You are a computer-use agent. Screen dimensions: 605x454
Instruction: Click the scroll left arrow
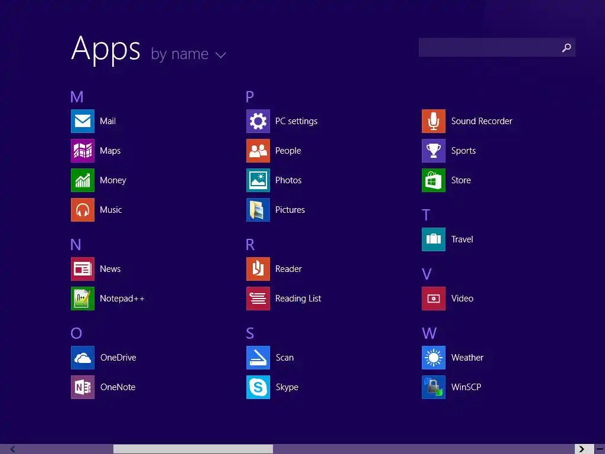coord(12,449)
